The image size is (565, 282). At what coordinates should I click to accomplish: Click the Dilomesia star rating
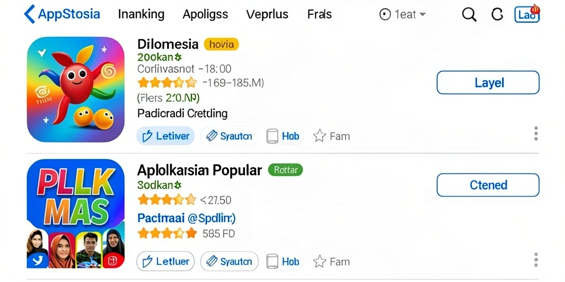167,83
